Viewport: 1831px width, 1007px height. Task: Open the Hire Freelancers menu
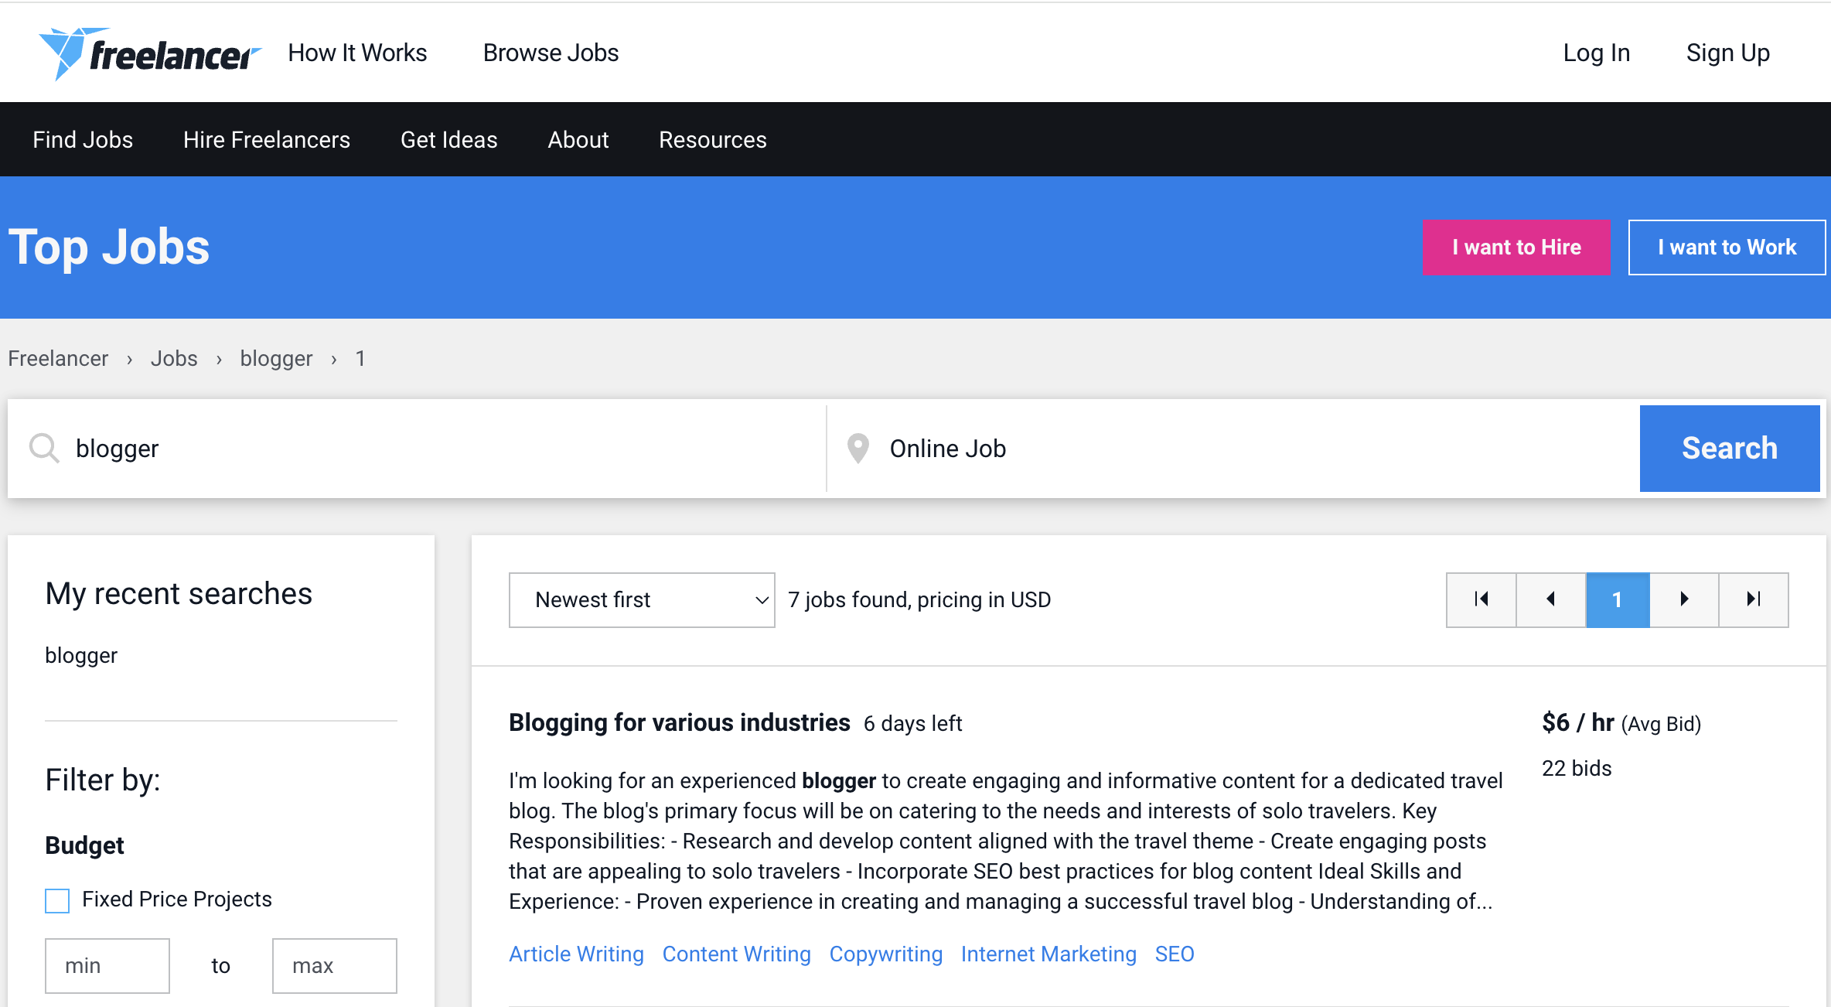266,140
